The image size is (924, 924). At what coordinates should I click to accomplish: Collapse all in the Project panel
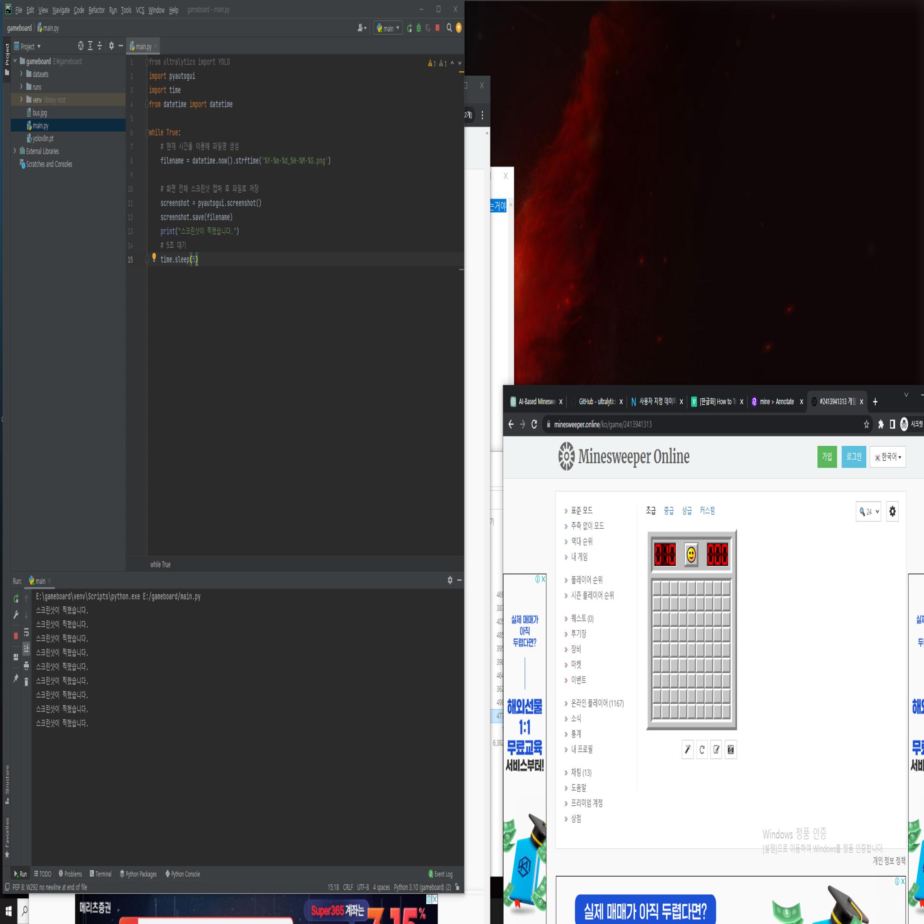(x=99, y=46)
